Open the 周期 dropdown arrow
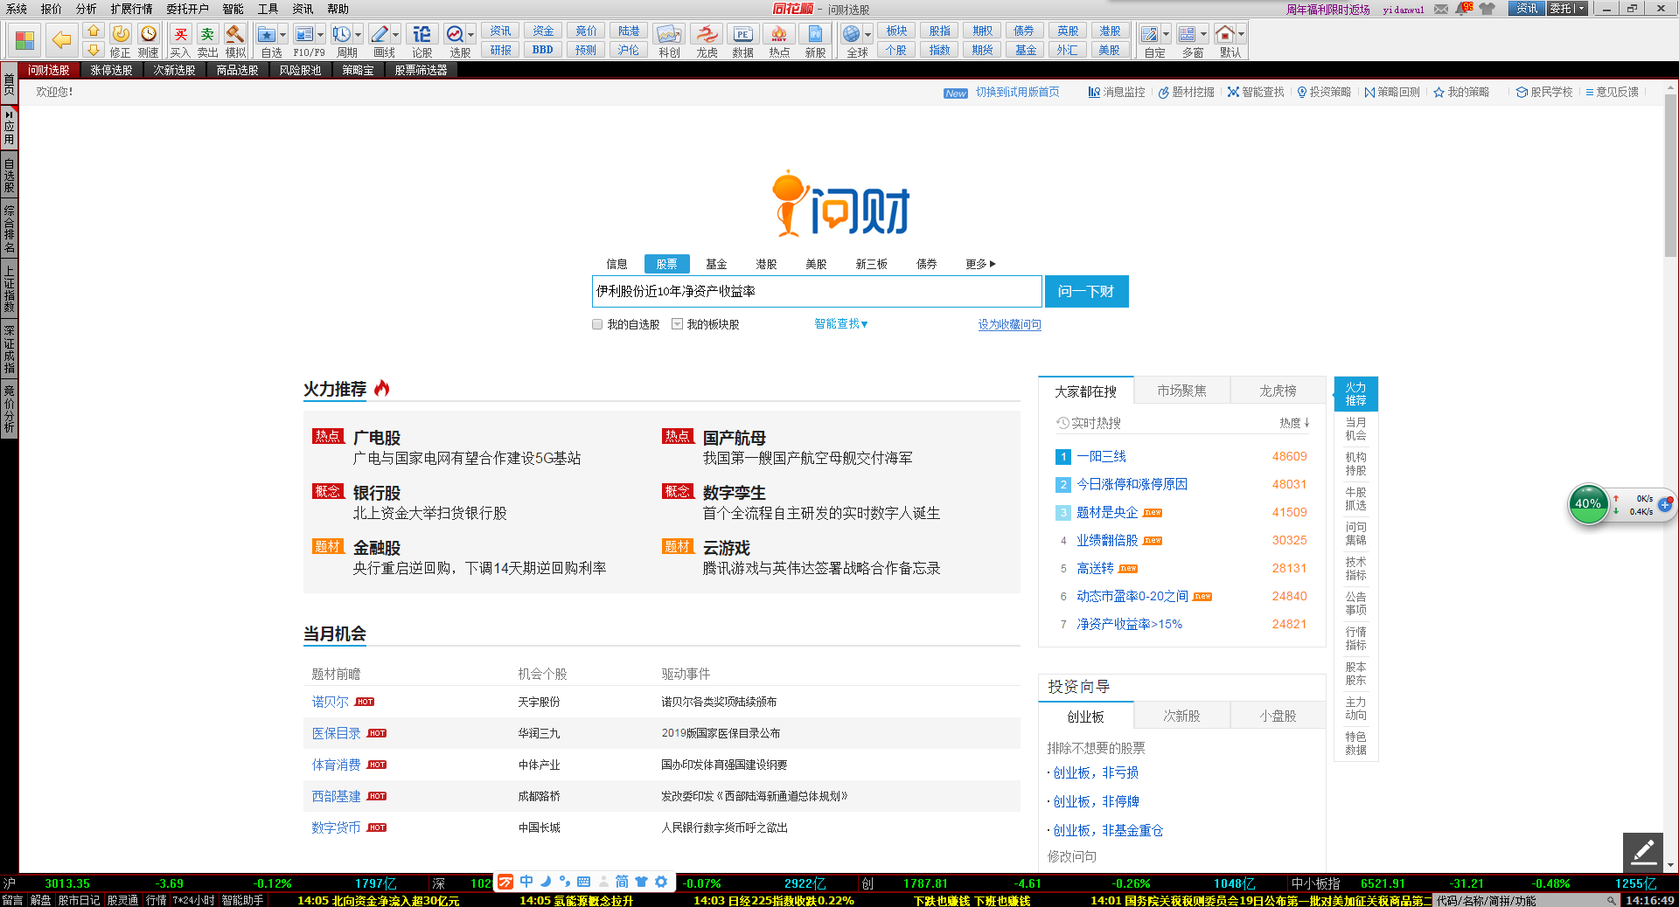This screenshot has height=907, width=1679. coord(358,35)
